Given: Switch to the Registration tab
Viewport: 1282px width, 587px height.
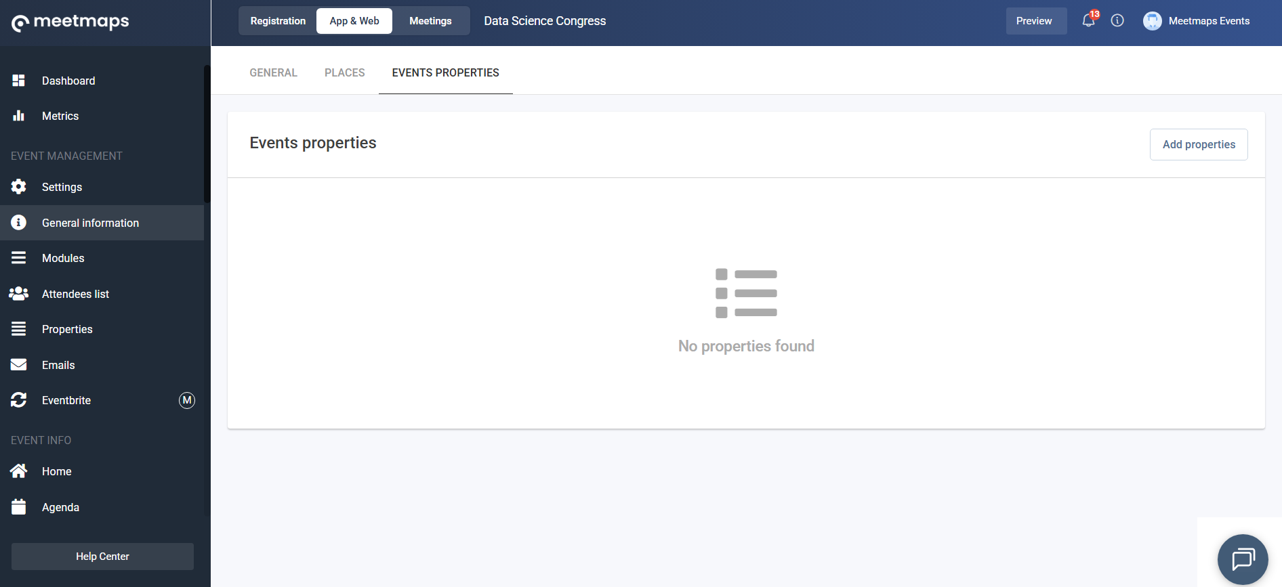Looking at the screenshot, I should pyautogui.click(x=278, y=21).
